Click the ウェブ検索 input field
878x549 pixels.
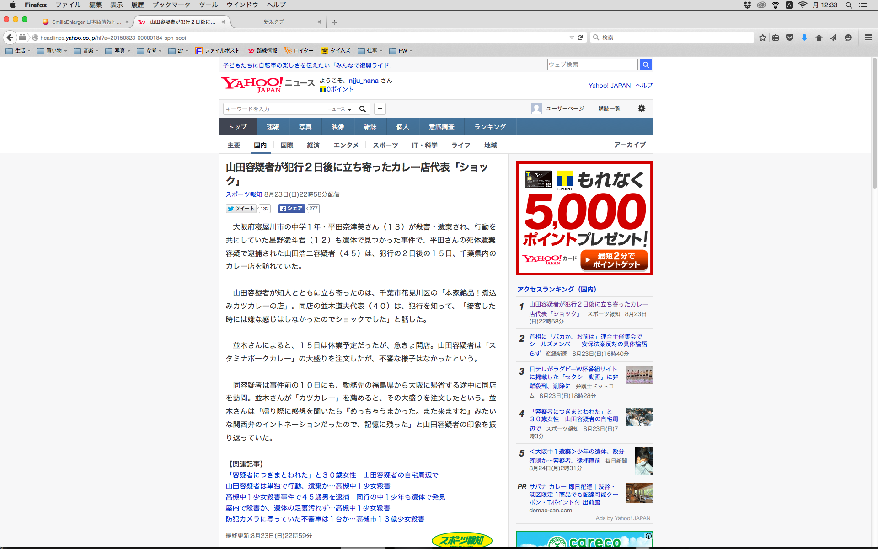[592, 65]
